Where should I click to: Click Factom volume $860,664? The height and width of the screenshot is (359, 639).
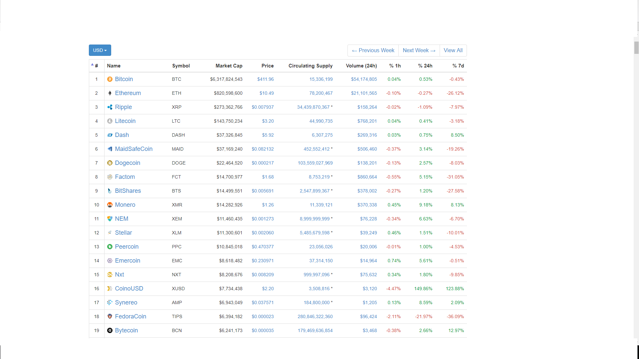tap(367, 177)
